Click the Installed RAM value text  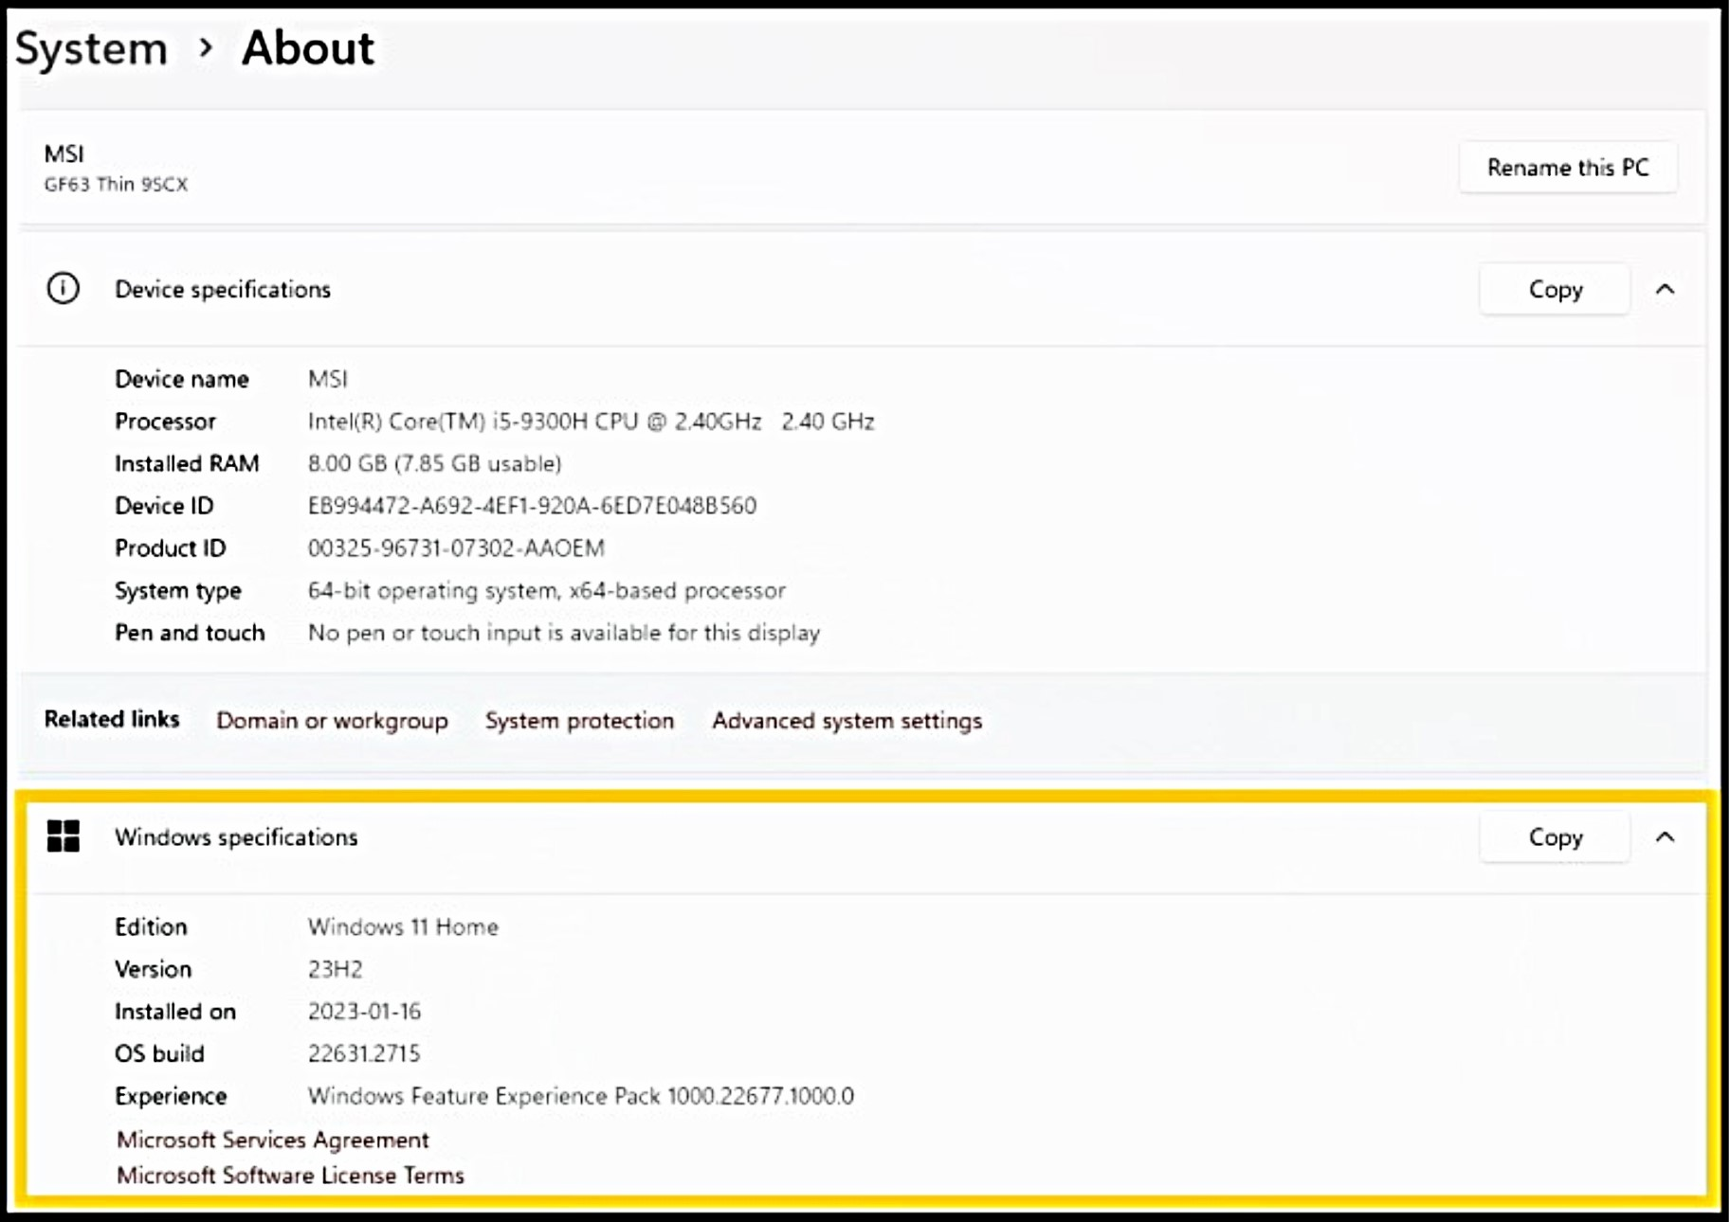pos(434,463)
